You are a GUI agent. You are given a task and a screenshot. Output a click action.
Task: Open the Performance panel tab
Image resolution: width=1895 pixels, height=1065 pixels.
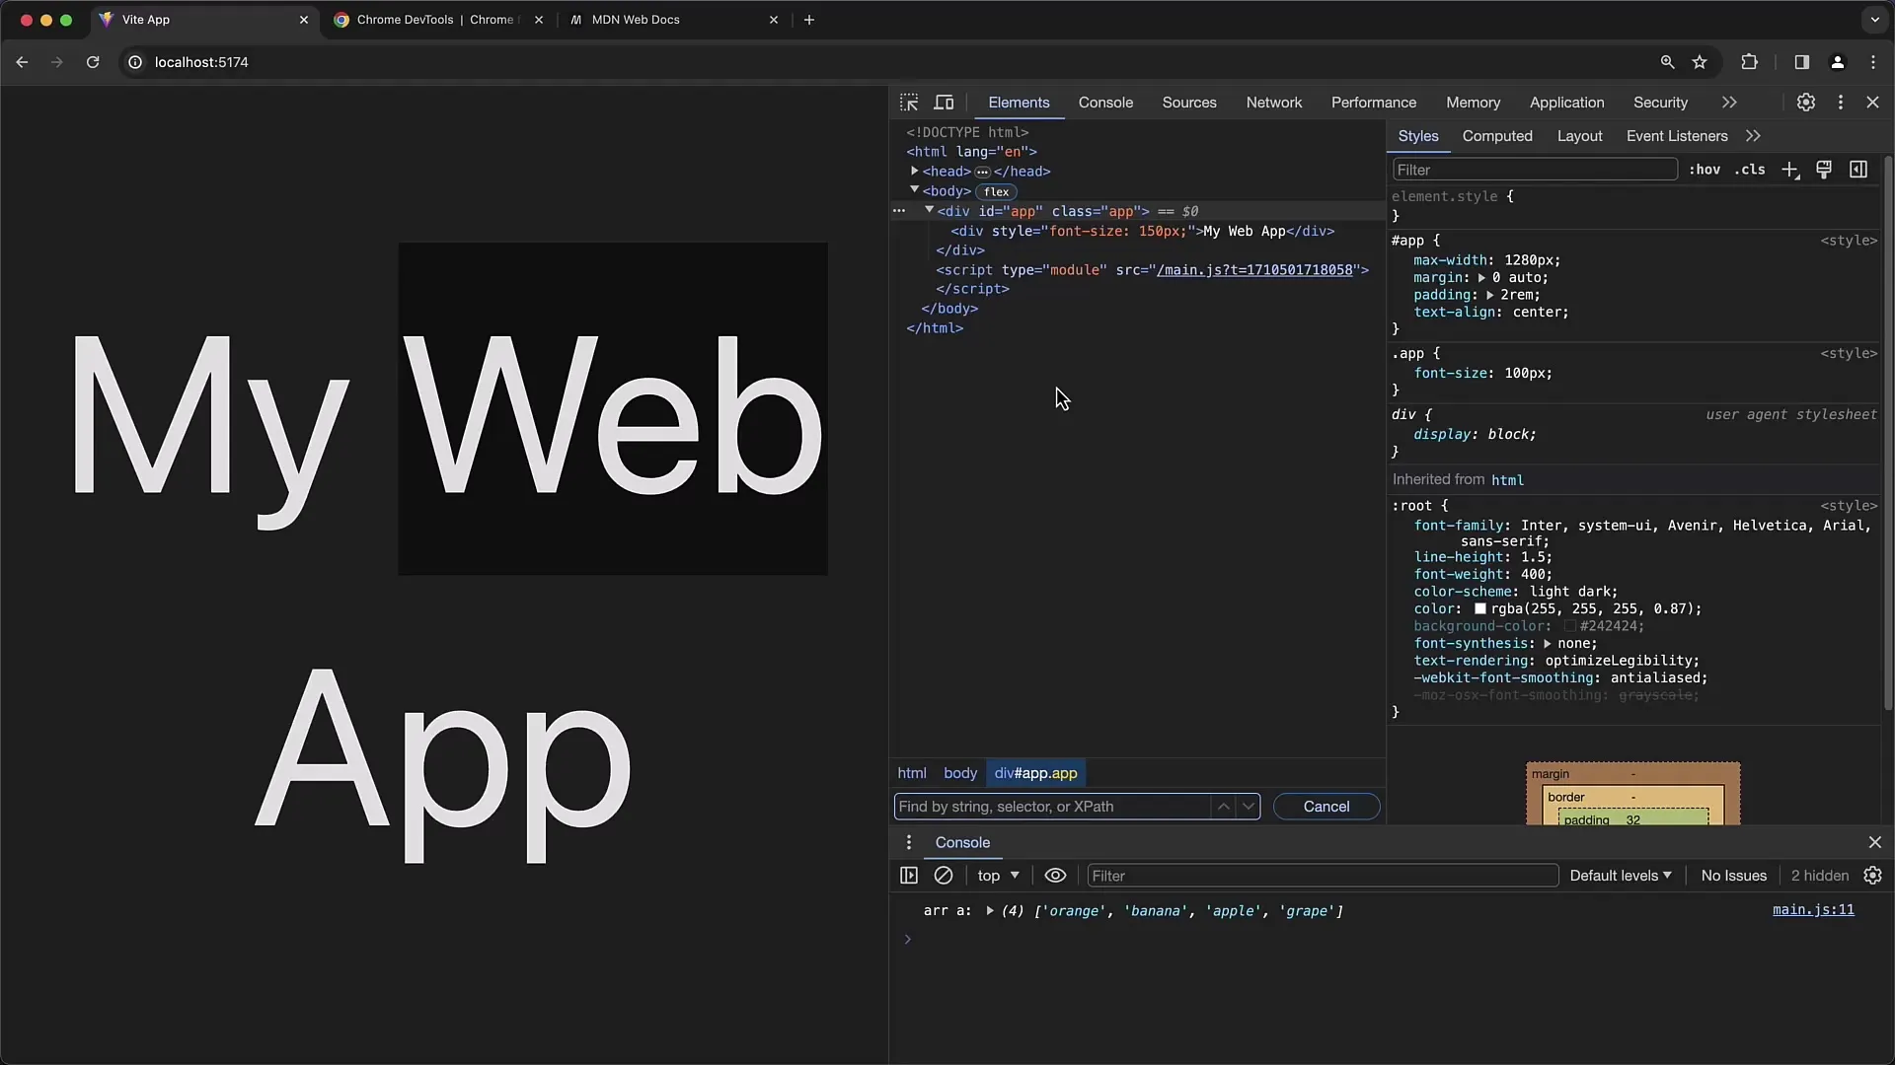click(1374, 103)
